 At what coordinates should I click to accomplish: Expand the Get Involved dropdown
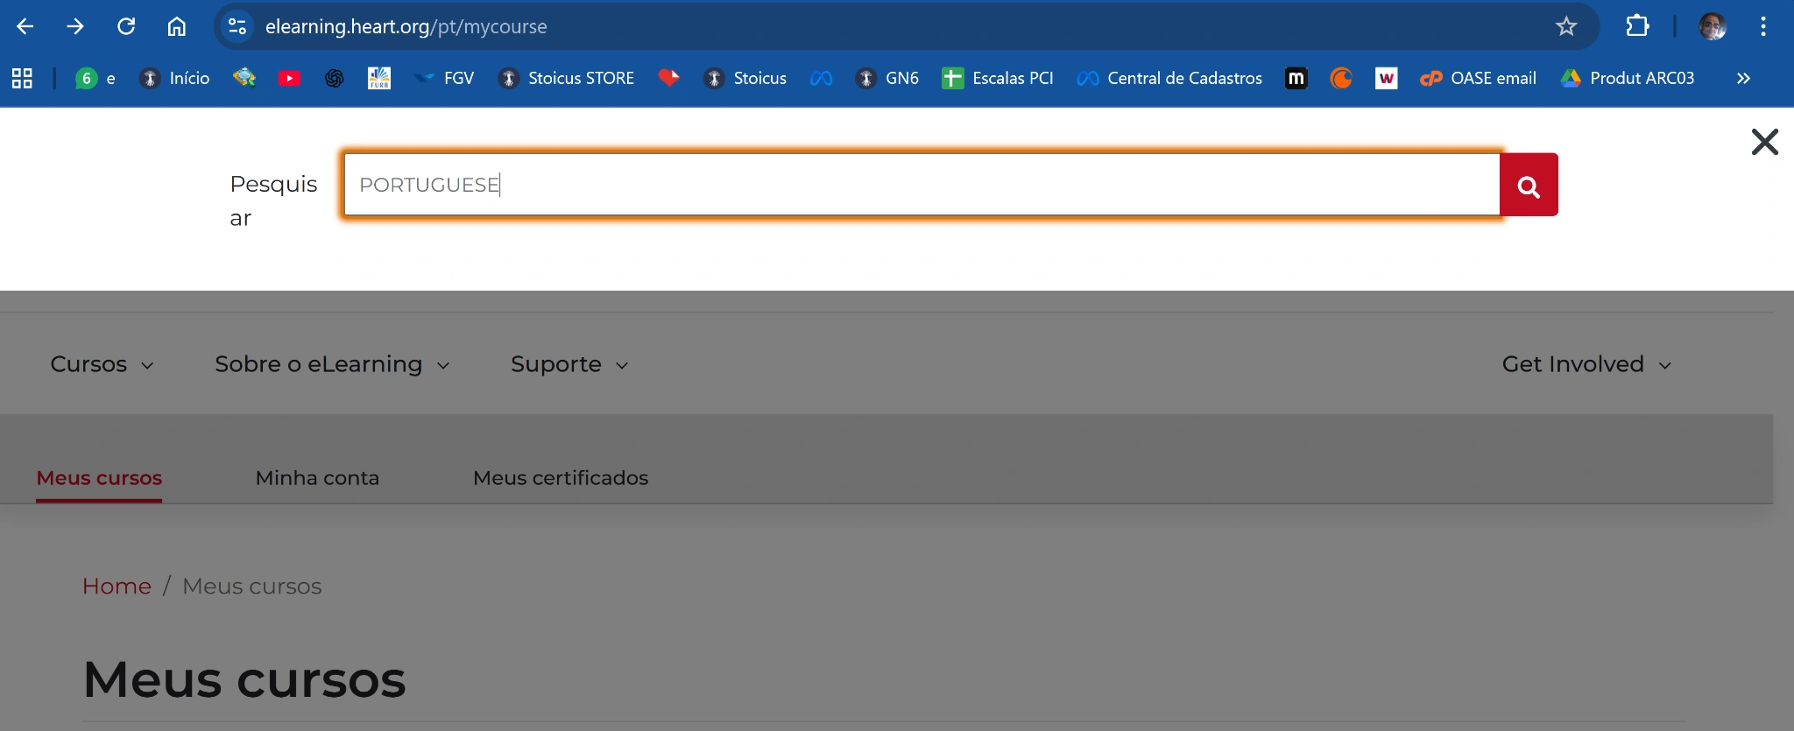[1587, 364]
